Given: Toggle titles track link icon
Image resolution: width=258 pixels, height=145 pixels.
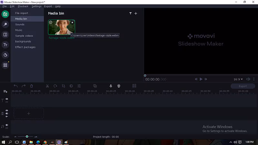Looking at the screenshot, I should click(7, 102).
